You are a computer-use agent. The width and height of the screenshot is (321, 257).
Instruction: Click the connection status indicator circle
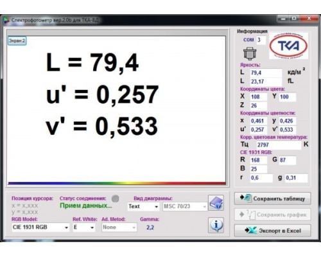[116, 199]
